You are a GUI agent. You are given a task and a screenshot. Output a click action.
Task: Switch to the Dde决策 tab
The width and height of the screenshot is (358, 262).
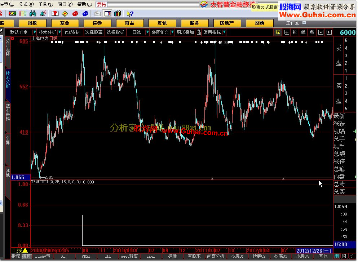tap(43, 256)
